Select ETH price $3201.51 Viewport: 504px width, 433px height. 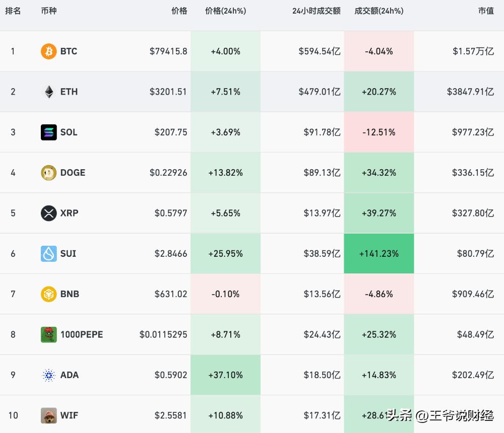coord(168,92)
